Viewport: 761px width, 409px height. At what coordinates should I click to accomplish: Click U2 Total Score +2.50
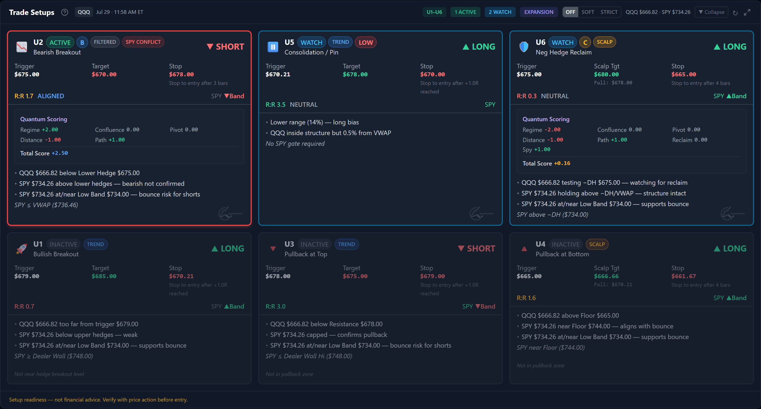point(44,153)
